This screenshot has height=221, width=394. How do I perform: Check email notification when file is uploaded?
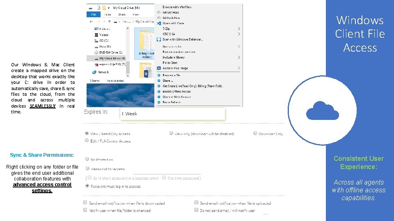tap(196, 203)
